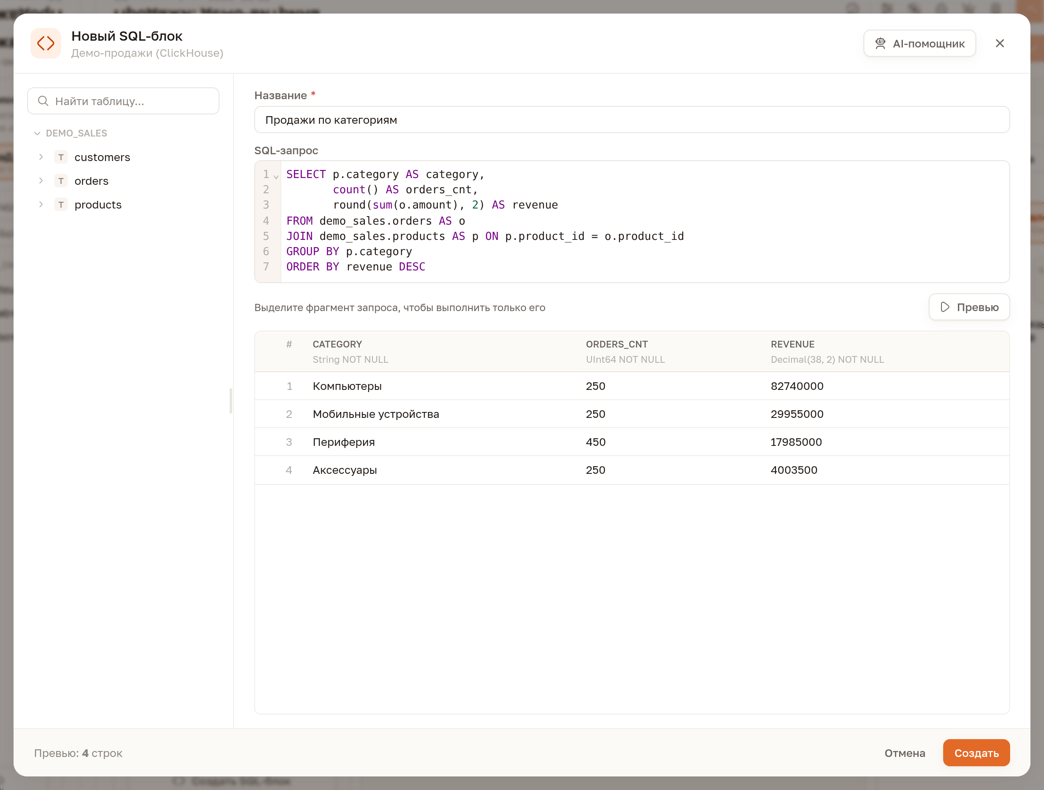Image resolution: width=1044 pixels, height=790 pixels.
Task: Select the customers table
Action: point(103,157)
